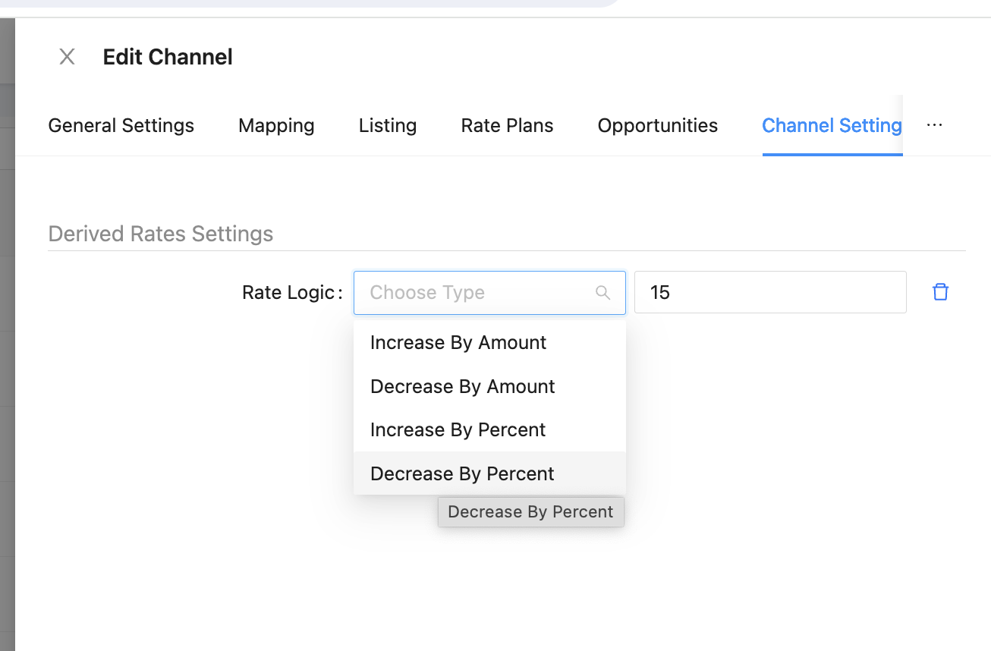Go to the Listing tab
Image resolution: width=991 pixels, height=651 pixels.
(x=388, y=125)
